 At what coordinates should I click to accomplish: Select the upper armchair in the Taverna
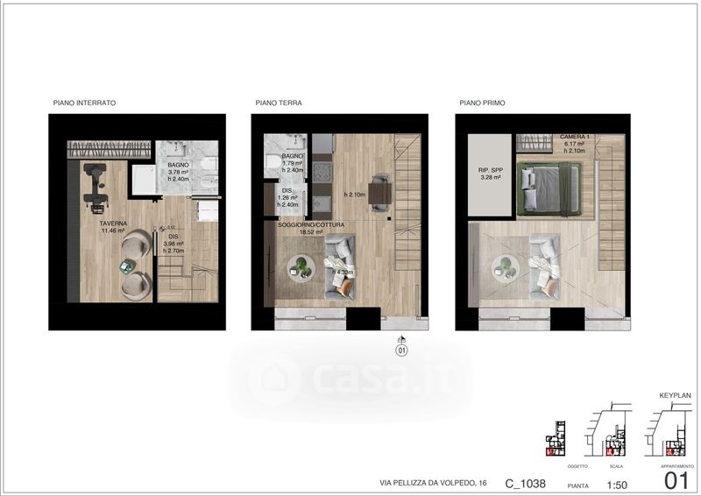[137, 245]
